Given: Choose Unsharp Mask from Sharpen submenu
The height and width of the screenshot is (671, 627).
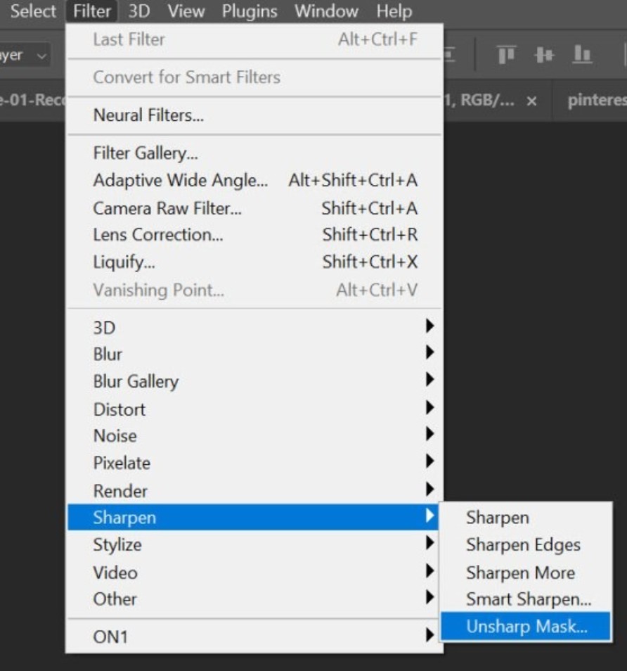Looking at the screenshot, I should tap(526, 626).
